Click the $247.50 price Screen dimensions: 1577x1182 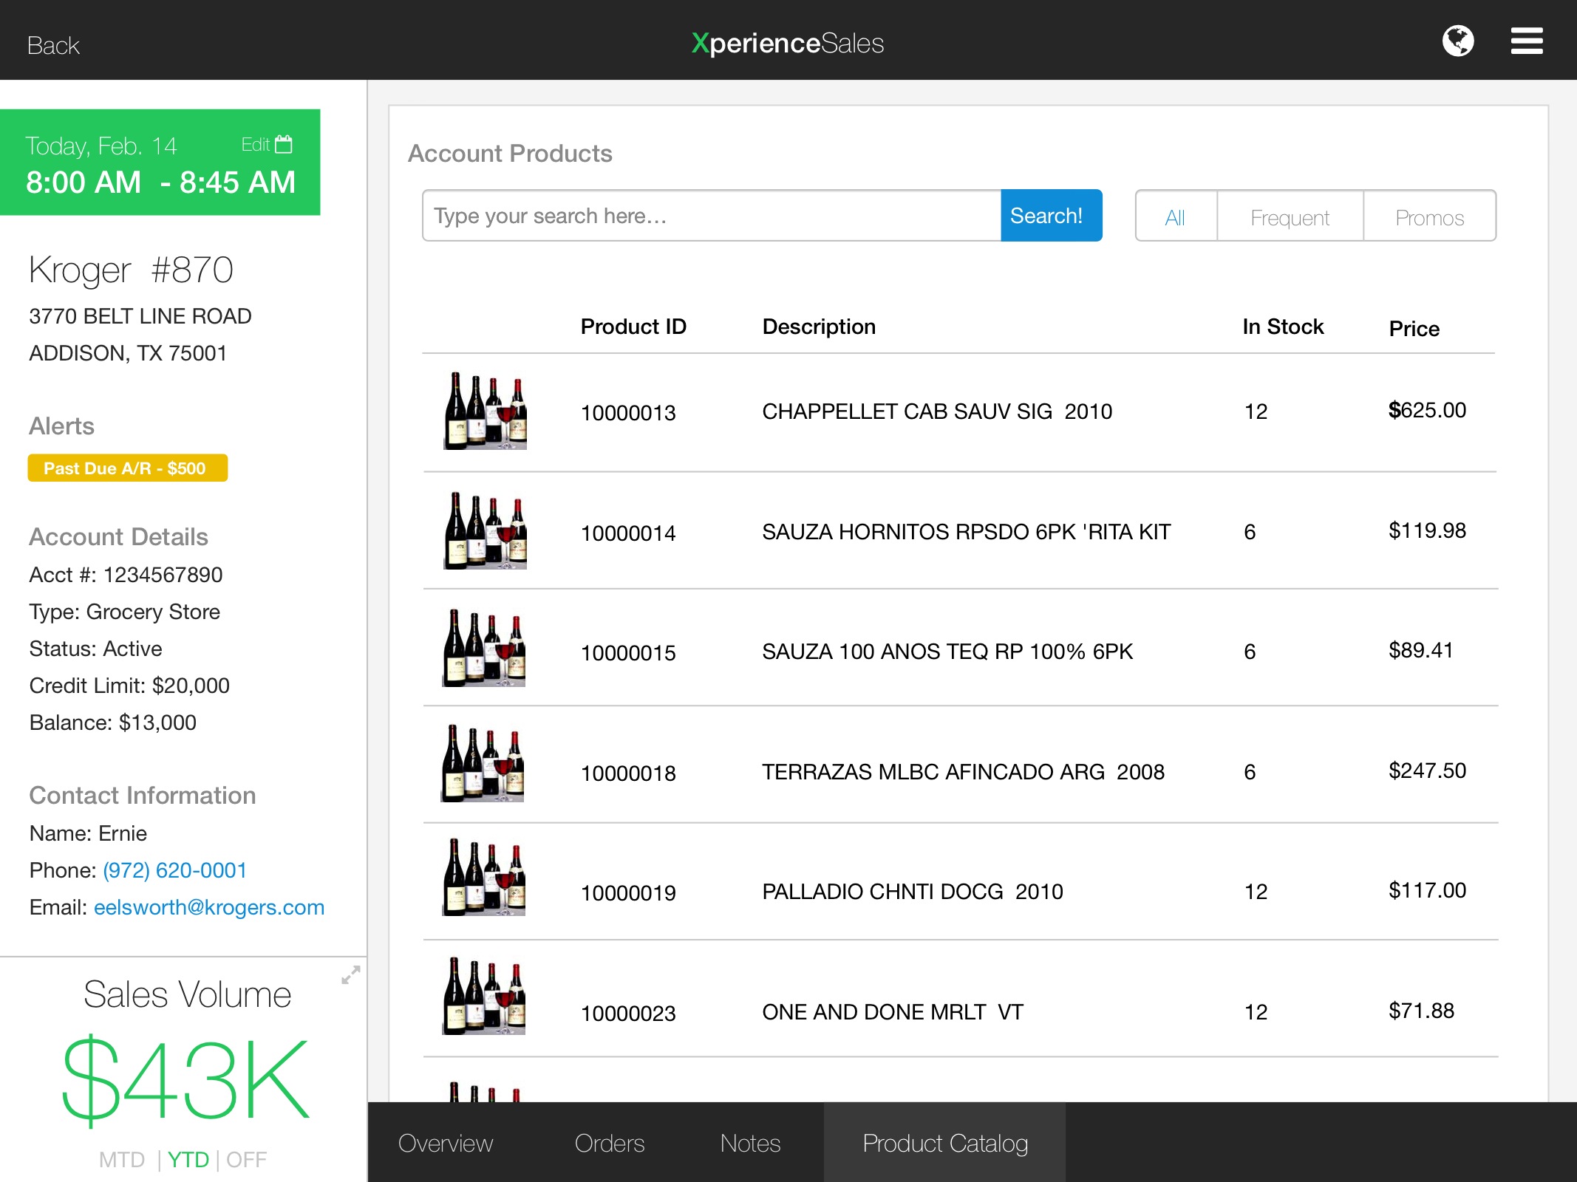click(x=1427, y=771)
